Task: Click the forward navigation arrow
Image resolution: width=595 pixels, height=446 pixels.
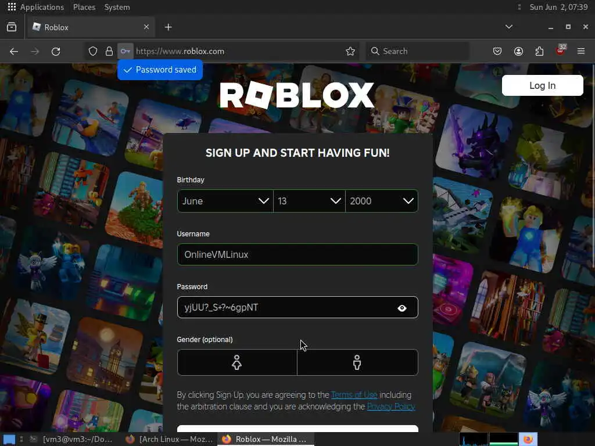Action: [35, 51]
